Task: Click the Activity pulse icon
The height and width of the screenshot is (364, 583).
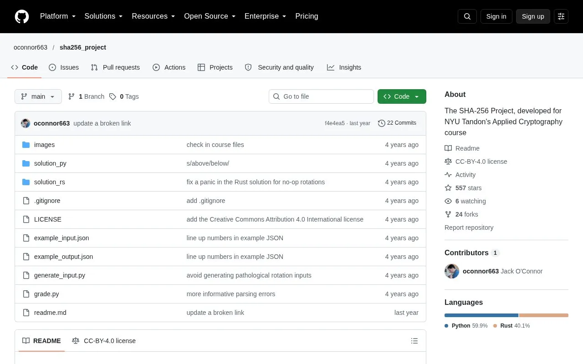Action: point(448,175)
